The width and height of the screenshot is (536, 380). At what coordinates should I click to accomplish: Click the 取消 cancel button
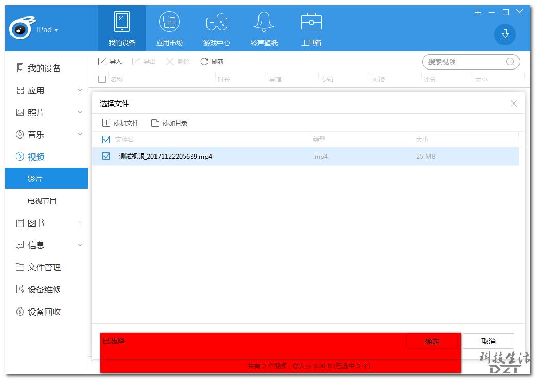[488, 341]
